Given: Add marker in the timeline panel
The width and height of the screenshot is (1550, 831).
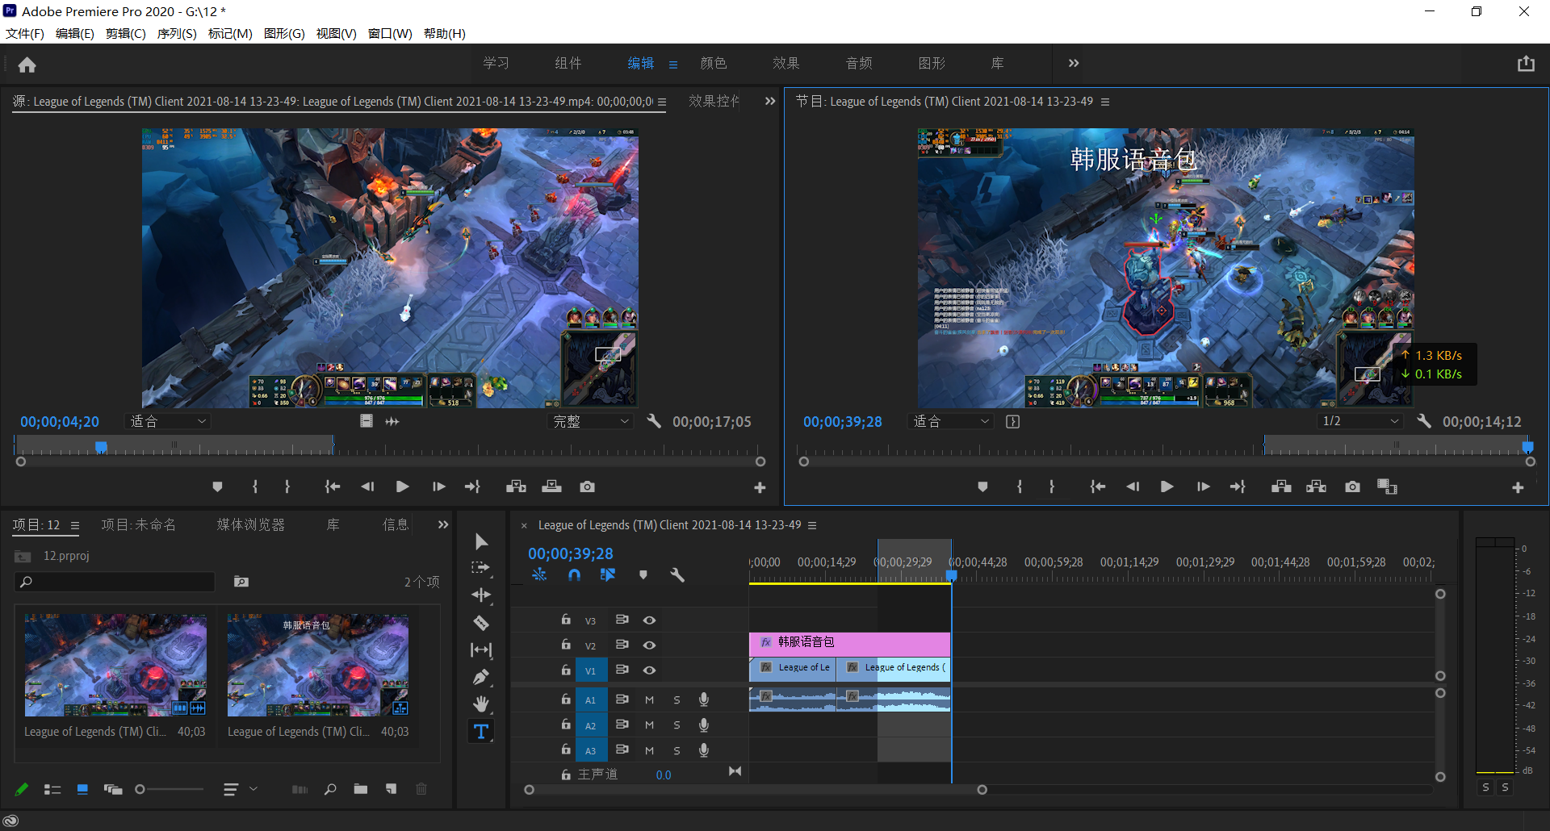Looking at the screenshot, I should tap(643, 574).
